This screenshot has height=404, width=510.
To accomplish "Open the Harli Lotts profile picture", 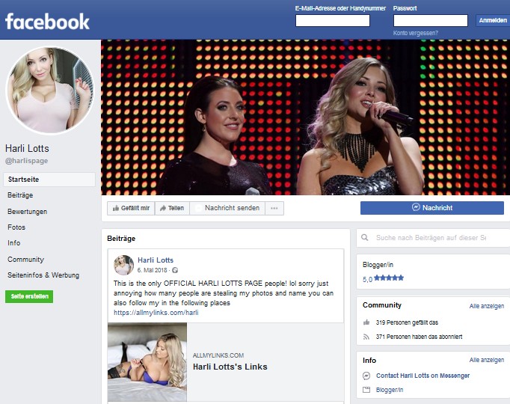I will 50,90.
